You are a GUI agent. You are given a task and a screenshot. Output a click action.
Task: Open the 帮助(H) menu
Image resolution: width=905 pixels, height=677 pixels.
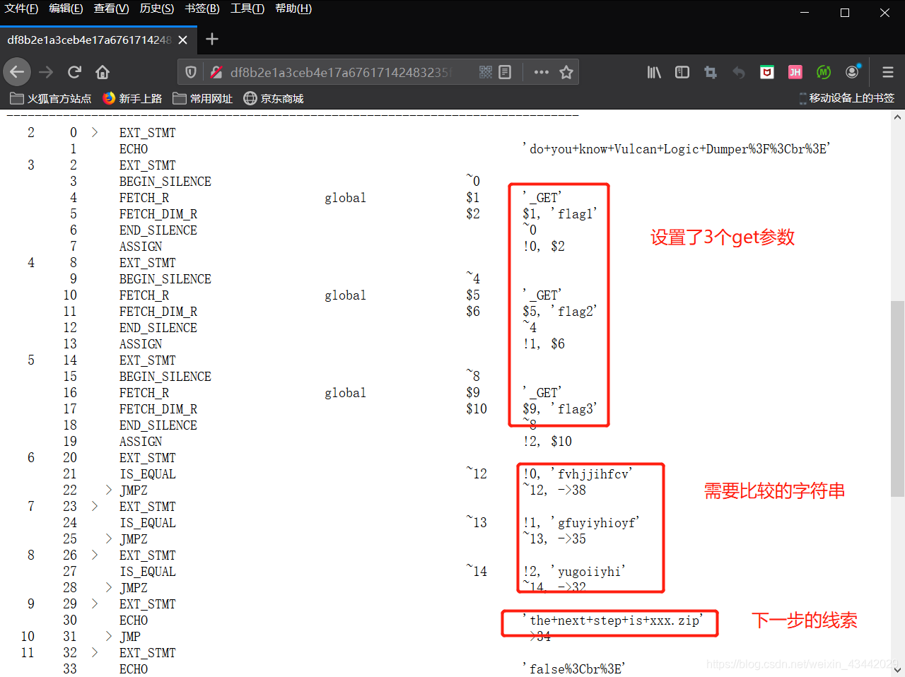click(x=293, y=8)
